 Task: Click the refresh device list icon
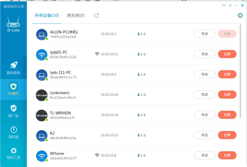96,16
